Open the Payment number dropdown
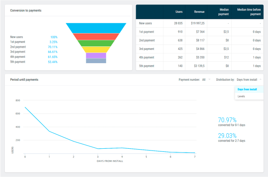Screen dimensions: 268x177 click(x=205, y=79)
